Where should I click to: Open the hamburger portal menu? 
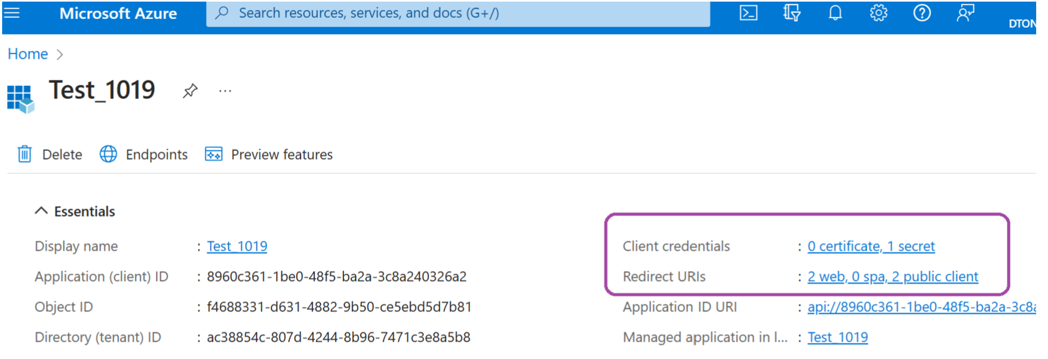11,13
